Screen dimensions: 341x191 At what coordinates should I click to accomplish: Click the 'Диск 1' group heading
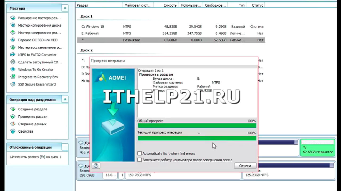(x=87, y=16)
